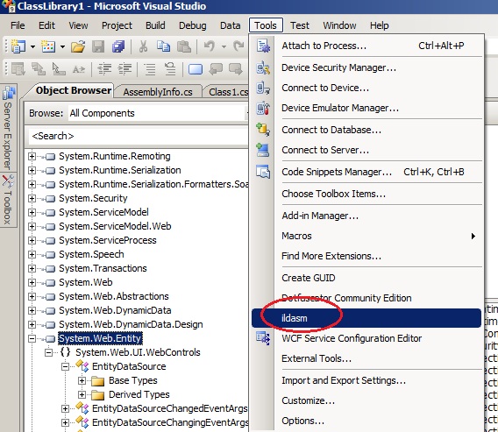Screen dimensions: 498x432
Task: Select the System.Speech tree item
Action: tap(91, 255)
